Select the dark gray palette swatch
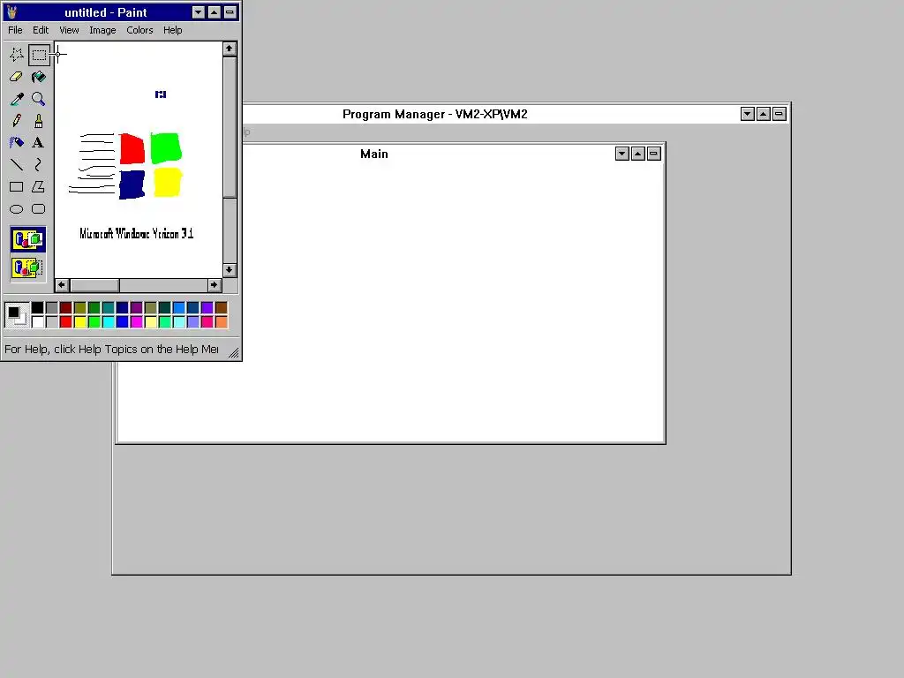904x678 pixels. point(52,307)
